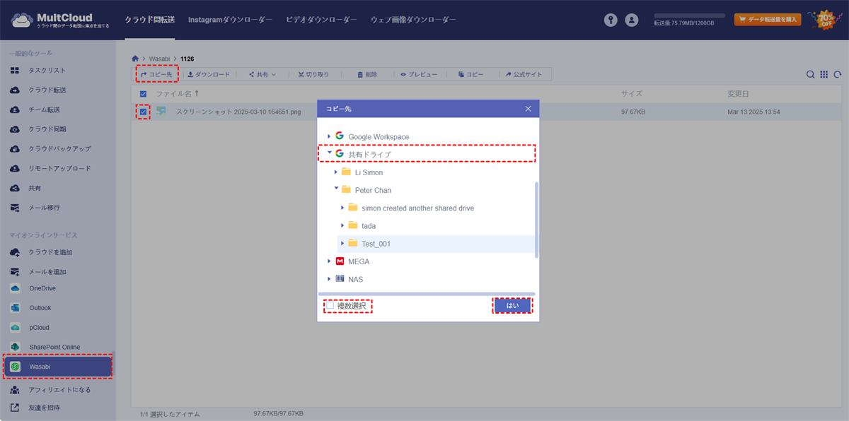This screenshot has height=421, width=849.
Task: Click the dialog's vertical scrollbar
Action: coord(536,219)
